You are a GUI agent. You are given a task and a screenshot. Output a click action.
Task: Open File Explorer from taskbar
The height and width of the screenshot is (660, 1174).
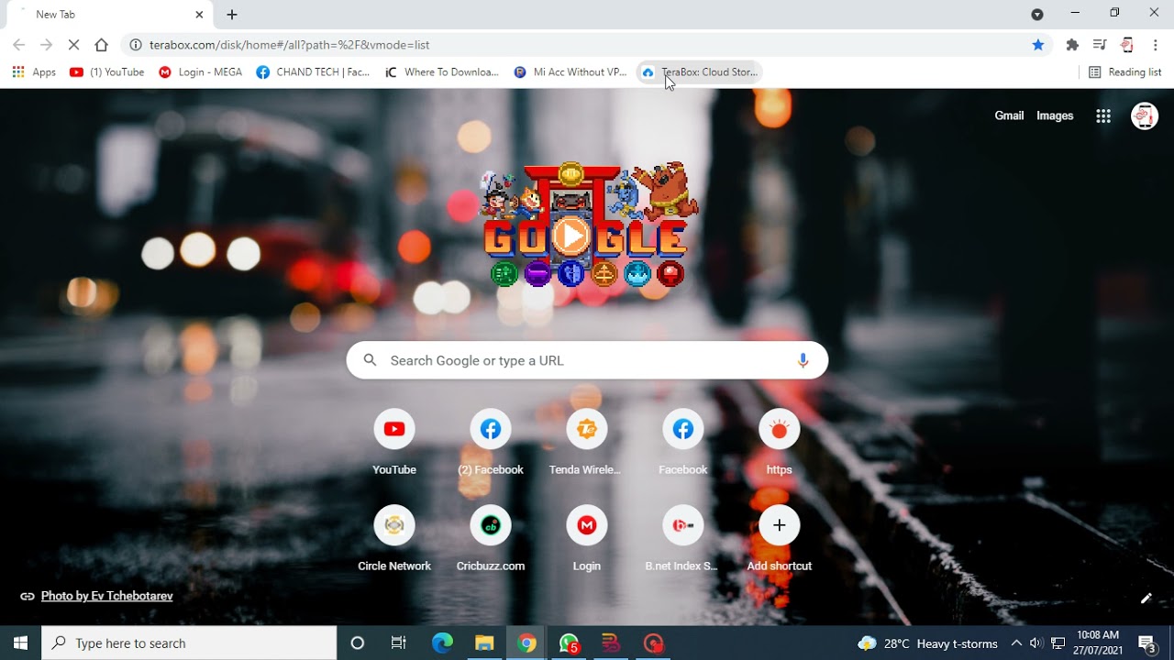tap(484, 643)
